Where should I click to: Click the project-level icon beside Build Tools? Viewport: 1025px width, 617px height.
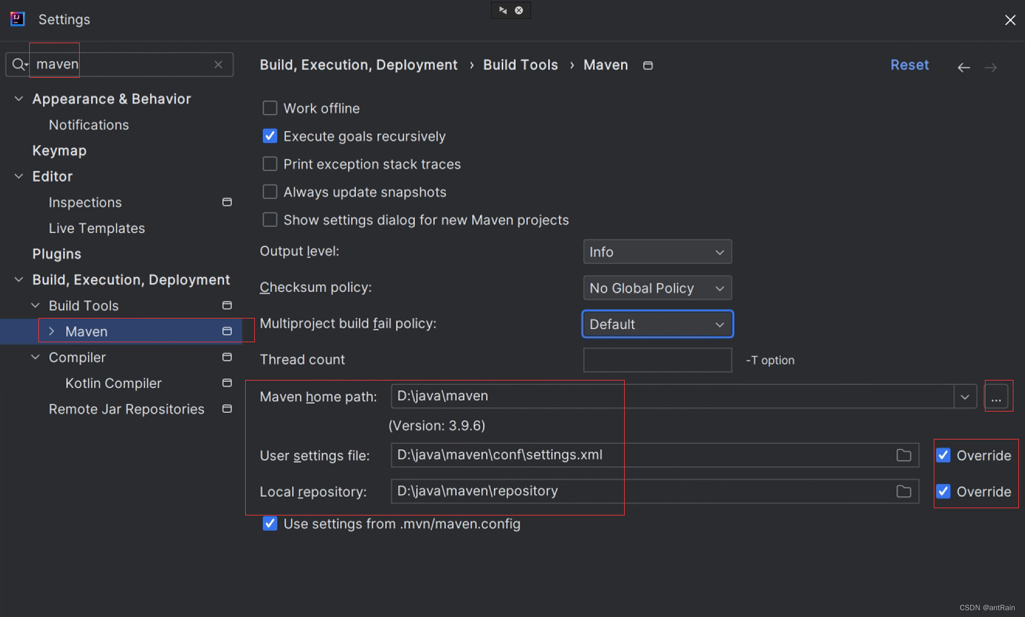point(227,305)
